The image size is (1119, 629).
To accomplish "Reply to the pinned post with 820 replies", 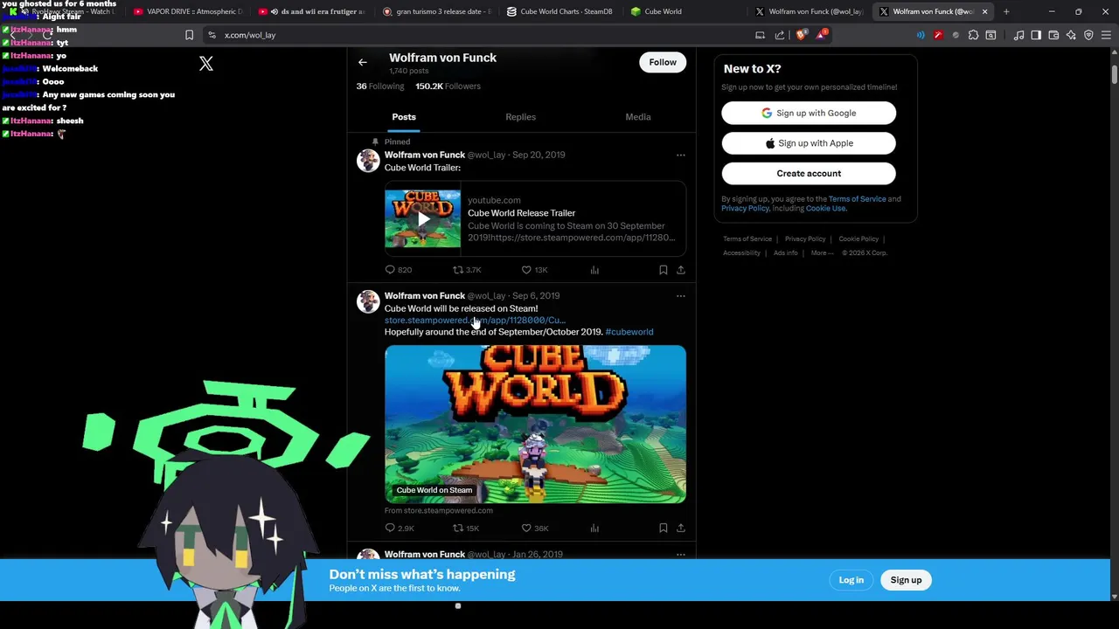I will pyautogui.click(x=399, y=270).
